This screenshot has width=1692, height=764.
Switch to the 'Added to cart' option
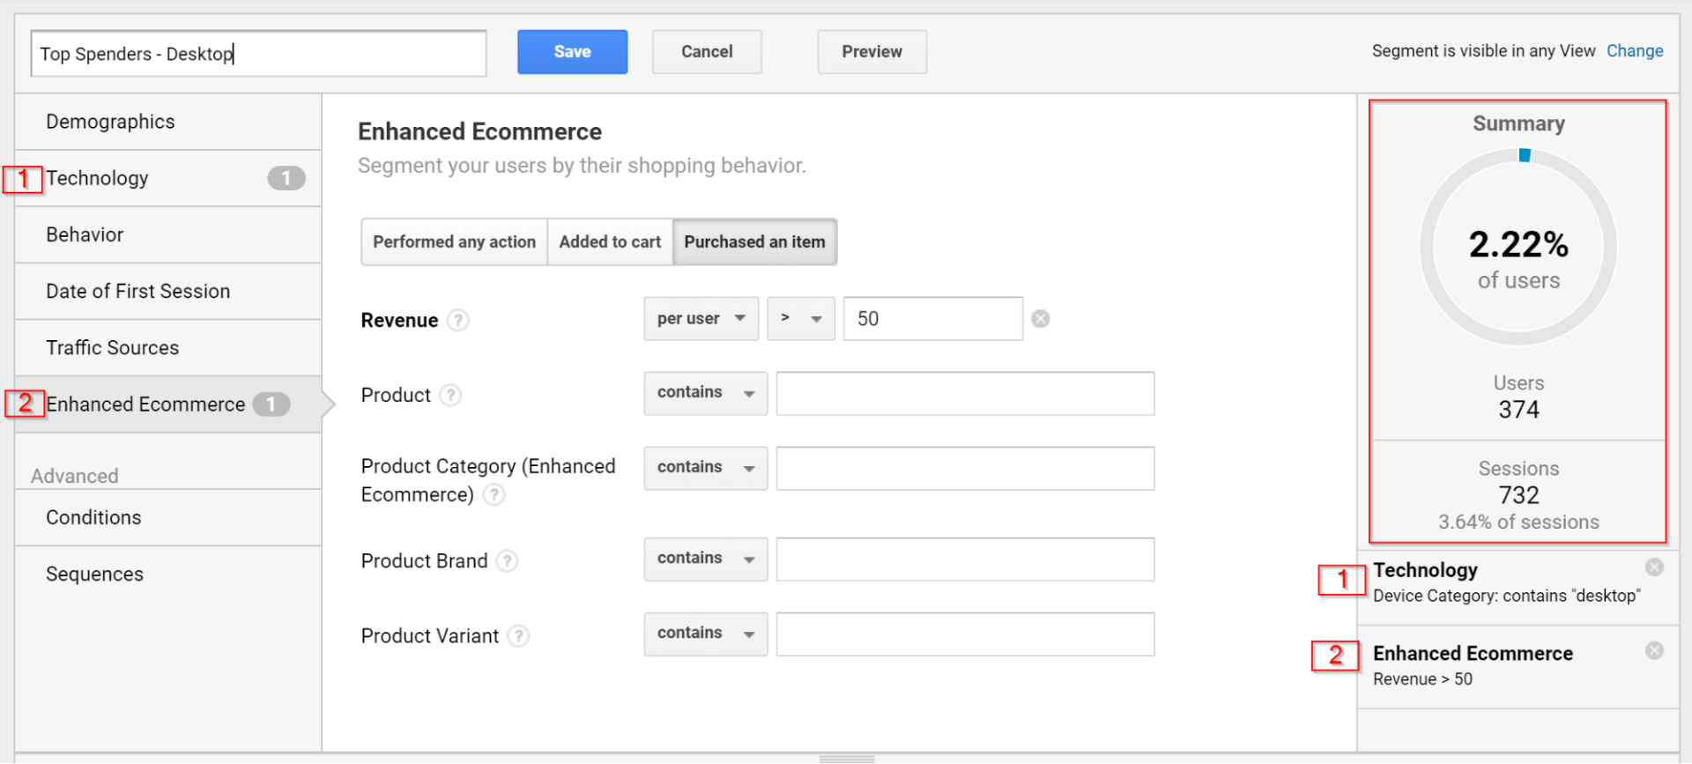point(610,241)
